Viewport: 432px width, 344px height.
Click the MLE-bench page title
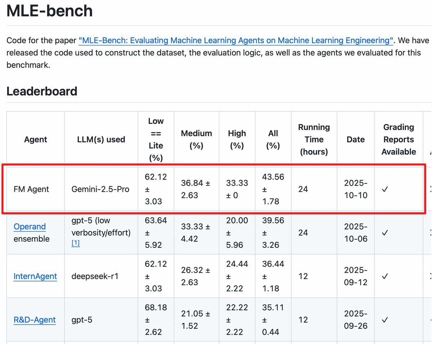(x=50, y=11)
